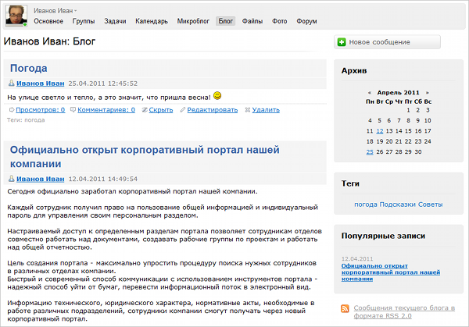Switch to the Календарь tab

tap(152, 21)
